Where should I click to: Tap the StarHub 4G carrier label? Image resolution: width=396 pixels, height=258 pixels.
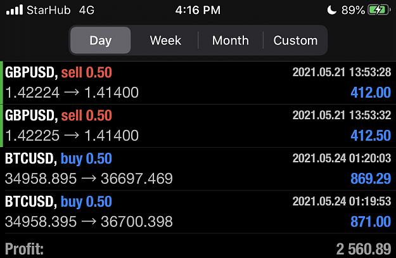point(60,10)
